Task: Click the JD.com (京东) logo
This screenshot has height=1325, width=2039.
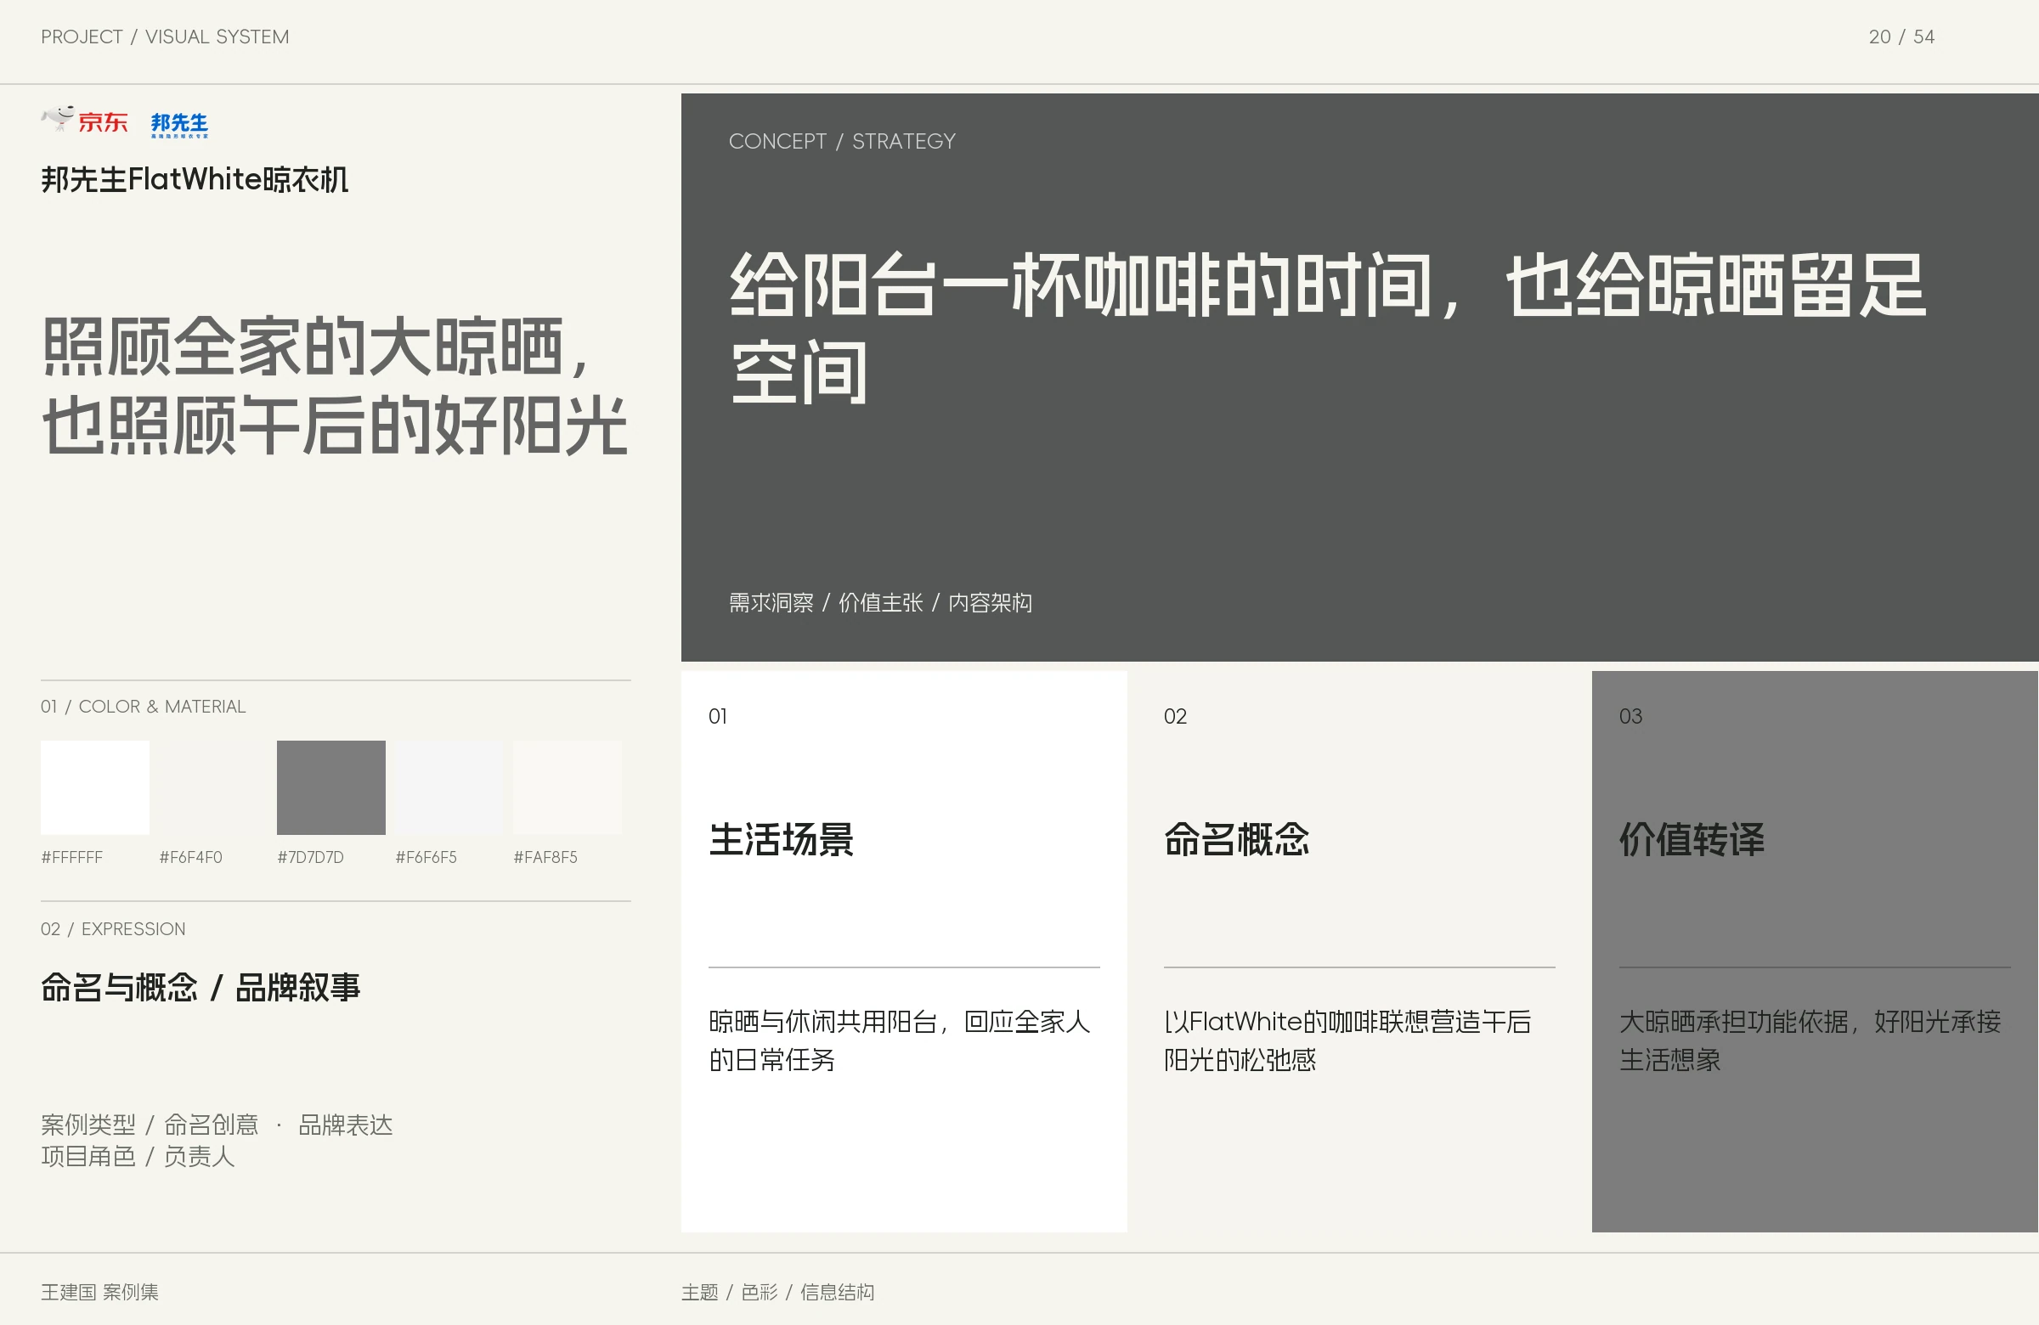Action: (85, 121)
